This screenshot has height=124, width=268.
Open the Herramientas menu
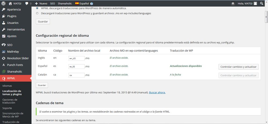pos(16,29)
